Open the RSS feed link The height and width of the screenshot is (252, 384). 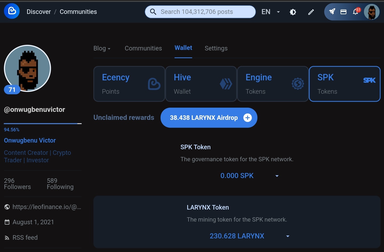(25, 238)
